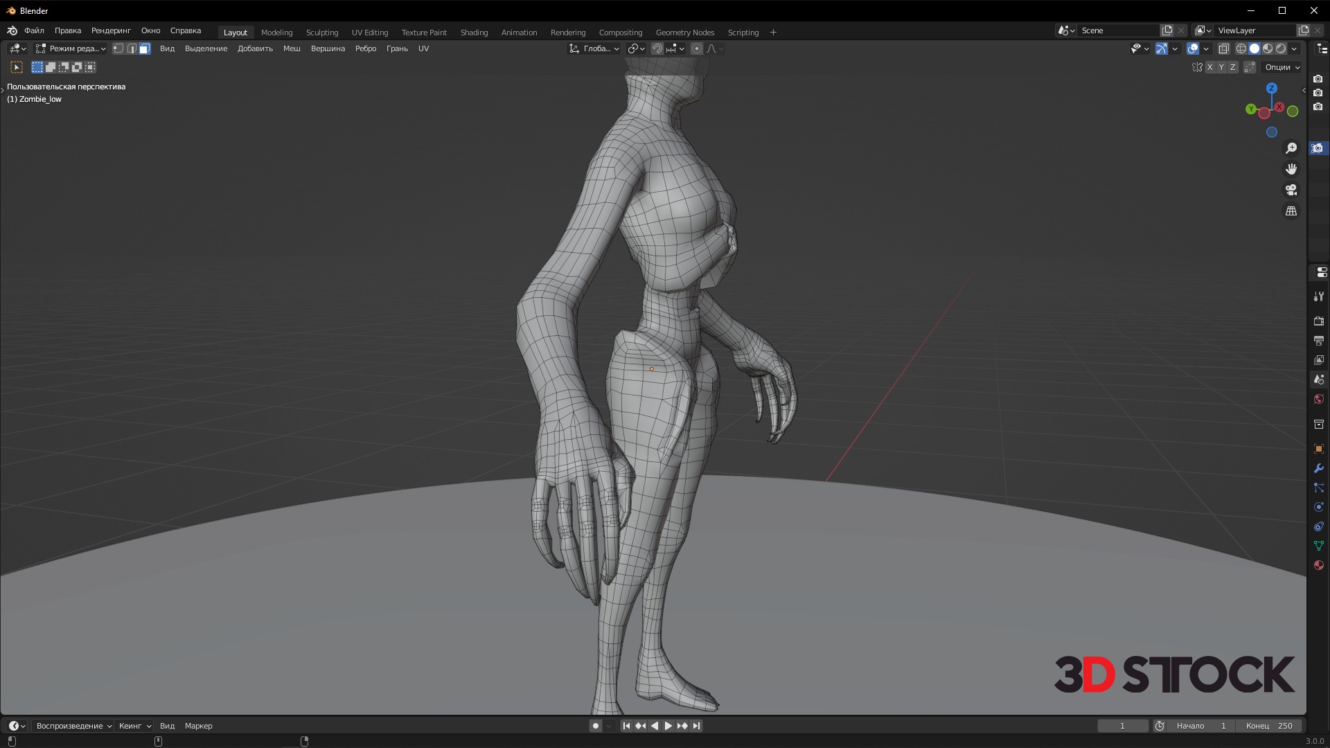The image size is (1330, 748).
Task: Expand the Опции dropdown
Action: 1282,67
